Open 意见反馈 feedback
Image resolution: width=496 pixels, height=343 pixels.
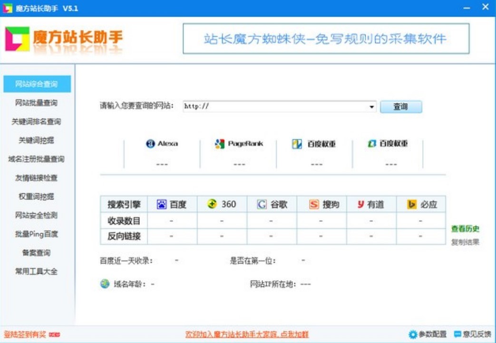473,334
